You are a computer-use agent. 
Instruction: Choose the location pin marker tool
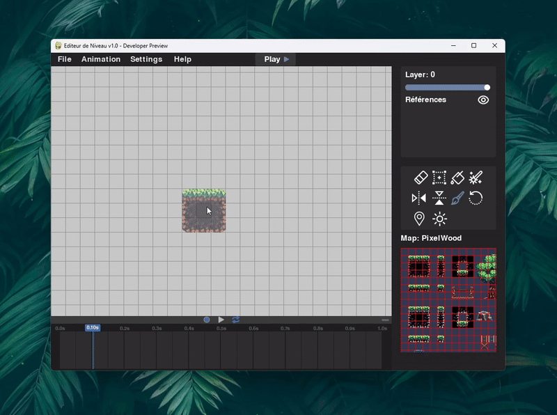click(419, 219)
